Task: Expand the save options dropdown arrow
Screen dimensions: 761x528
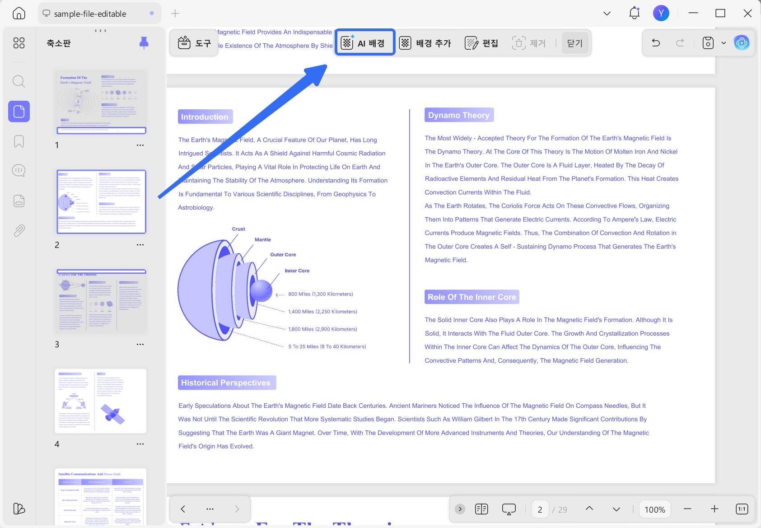Action: click(724, 43)
